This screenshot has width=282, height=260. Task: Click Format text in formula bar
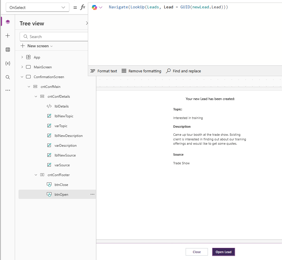tap(104, 71)
